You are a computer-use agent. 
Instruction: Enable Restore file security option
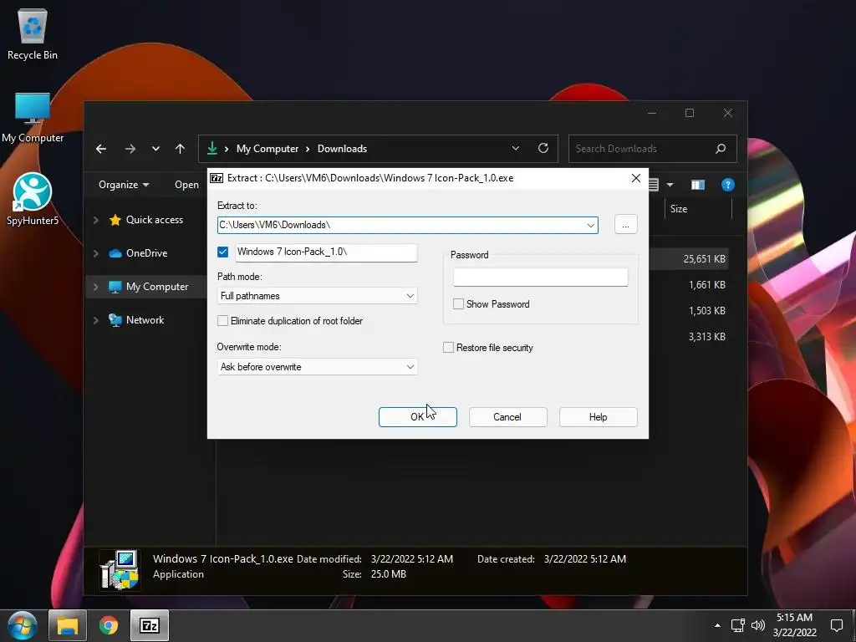click(x=448, y=348)
